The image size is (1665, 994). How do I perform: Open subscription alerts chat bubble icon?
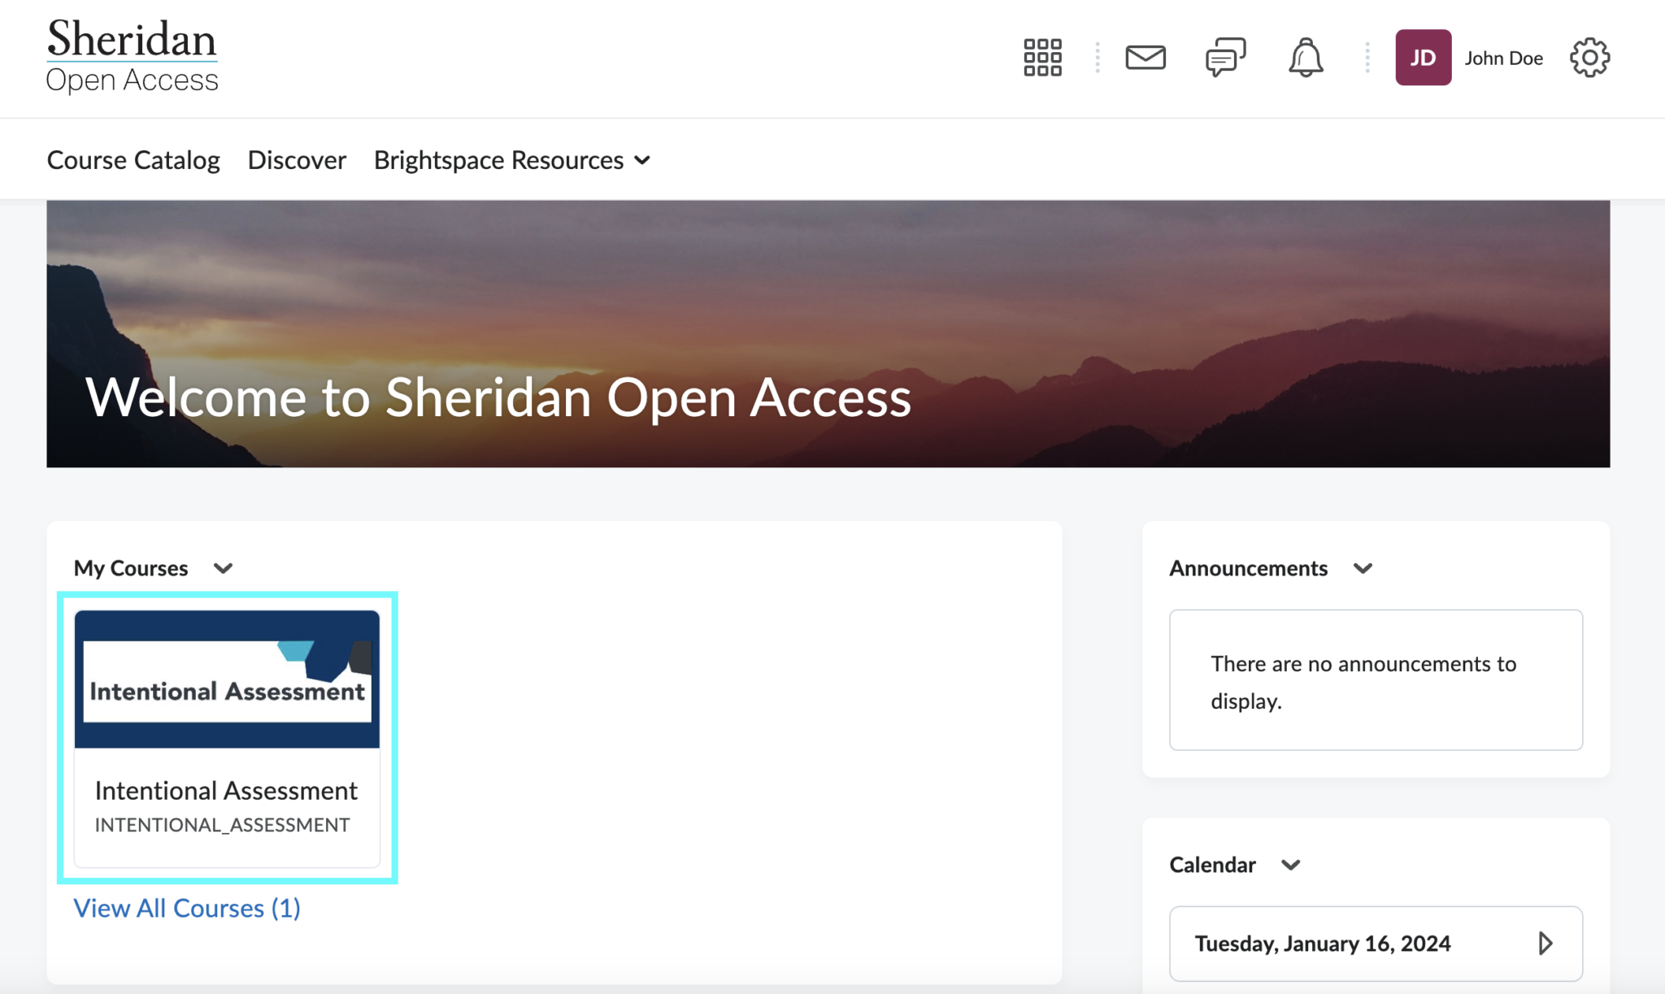pos(1225,58)
